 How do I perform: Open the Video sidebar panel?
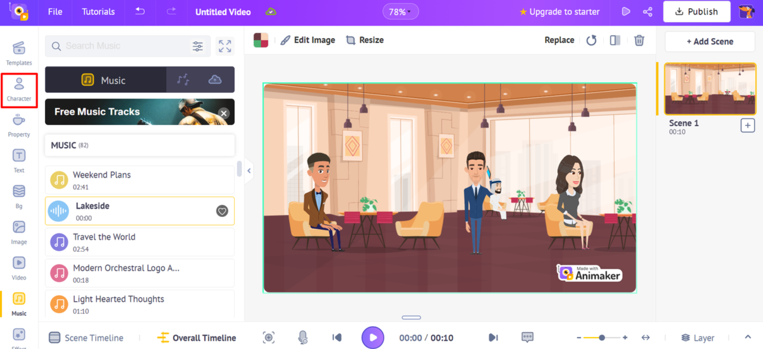coord(19,268)
